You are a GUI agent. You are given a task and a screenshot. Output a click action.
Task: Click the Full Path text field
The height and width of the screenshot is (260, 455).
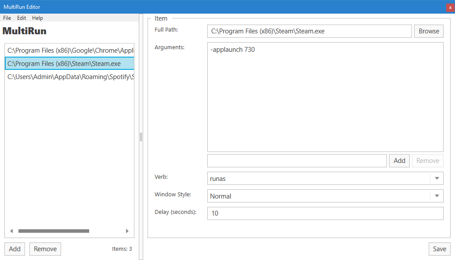[x=309, y=31]
